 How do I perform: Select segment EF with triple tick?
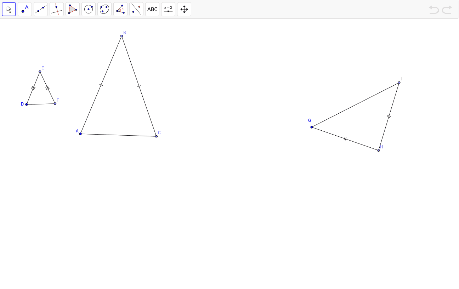[x=47, y=87]
